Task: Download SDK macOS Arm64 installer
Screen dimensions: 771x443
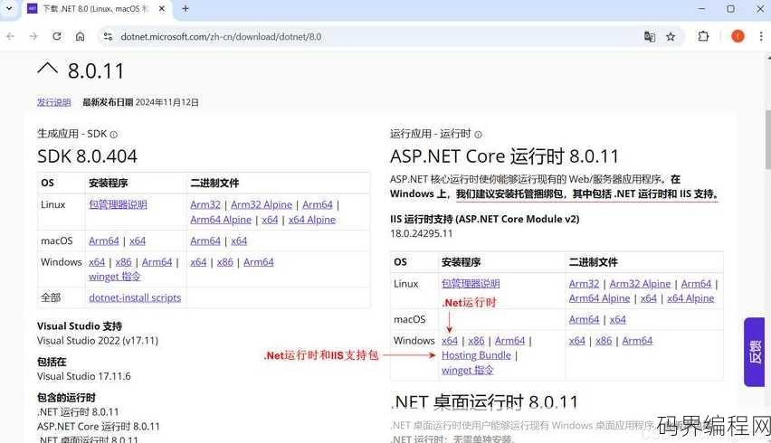Action: (104, 240)
